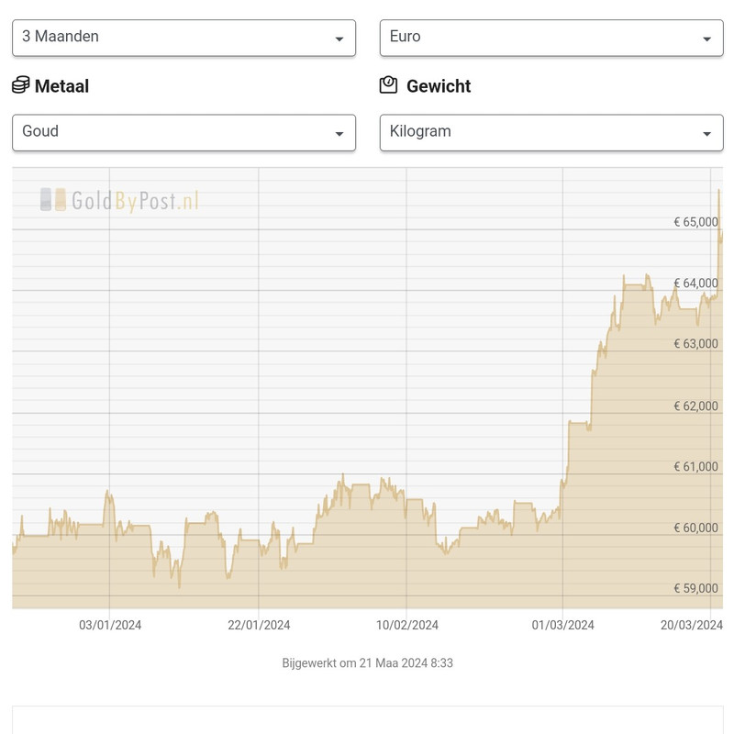Click the 22/01/2024 date label
This screenshot has height=734, width=734.
259,625
